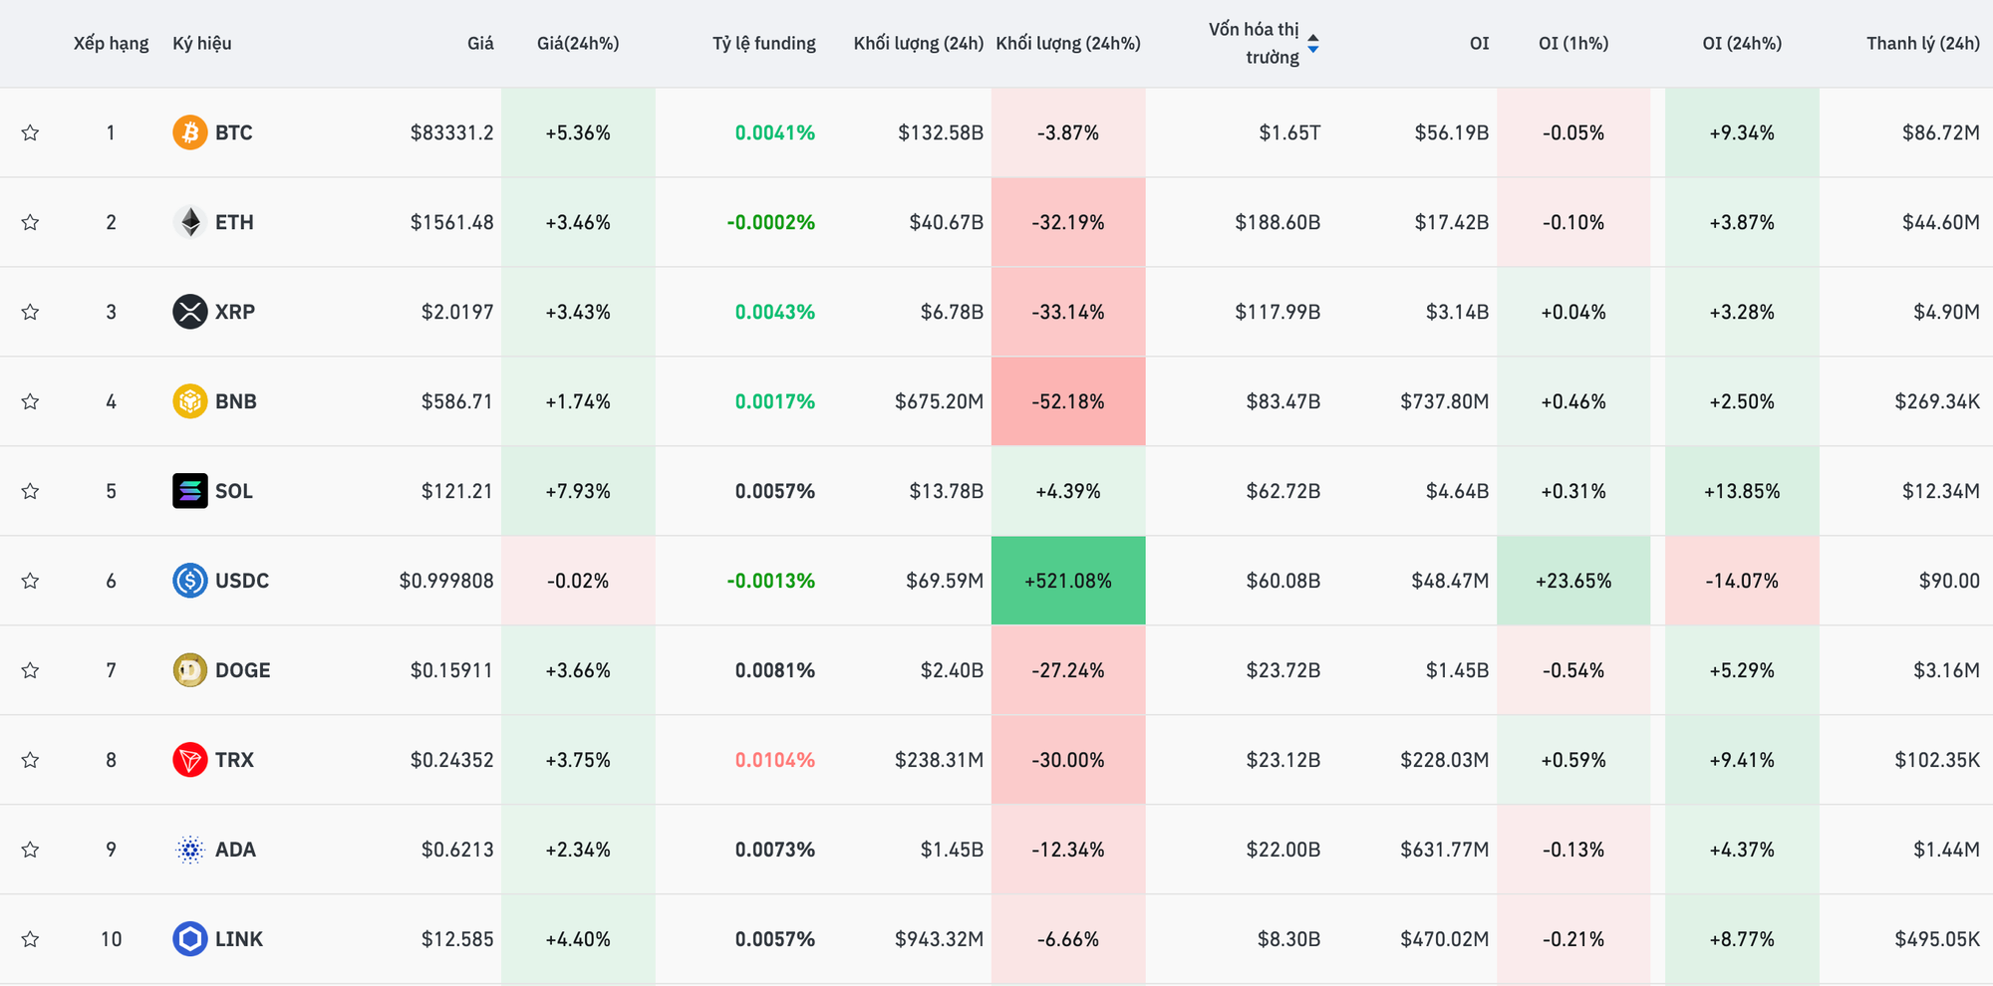Screen dimensions: 1993x986
Task: Sort table by Giá(24h%) column header
Action: pyautogui.click(x=577, y=43)
